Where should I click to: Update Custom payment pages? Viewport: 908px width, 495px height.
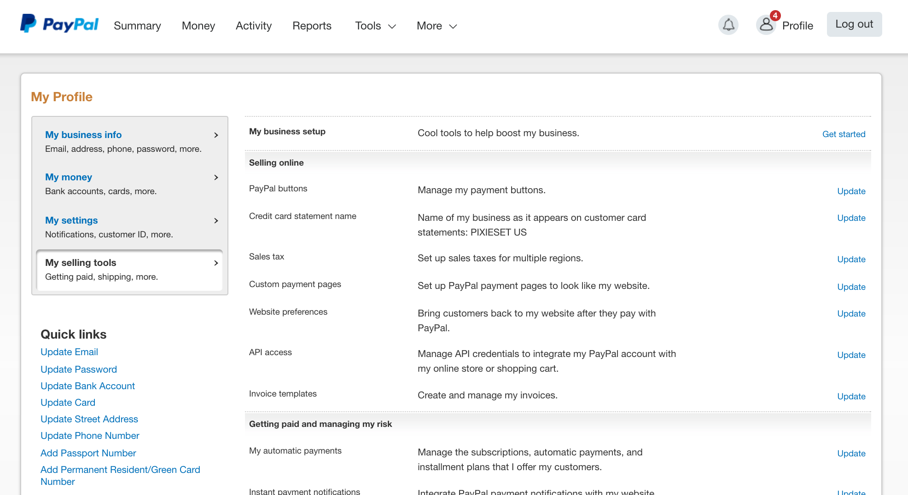coord(851,287)
